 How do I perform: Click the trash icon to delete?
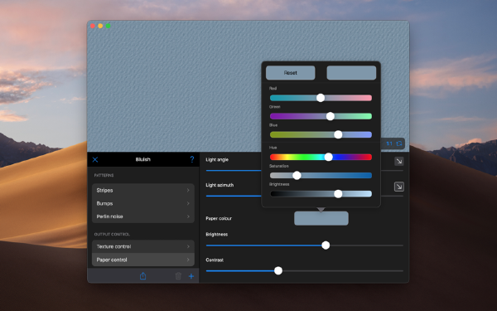(178, 276)
